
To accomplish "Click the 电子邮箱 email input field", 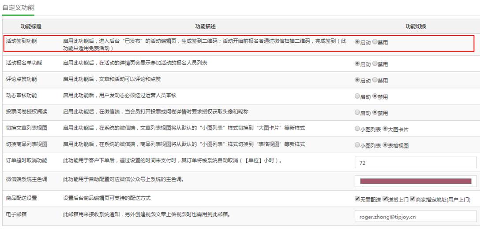I will (x=415, y=217).
